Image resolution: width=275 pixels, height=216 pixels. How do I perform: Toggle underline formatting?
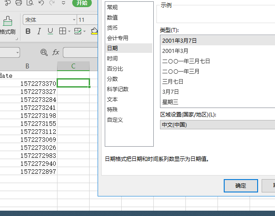point(50,31)
